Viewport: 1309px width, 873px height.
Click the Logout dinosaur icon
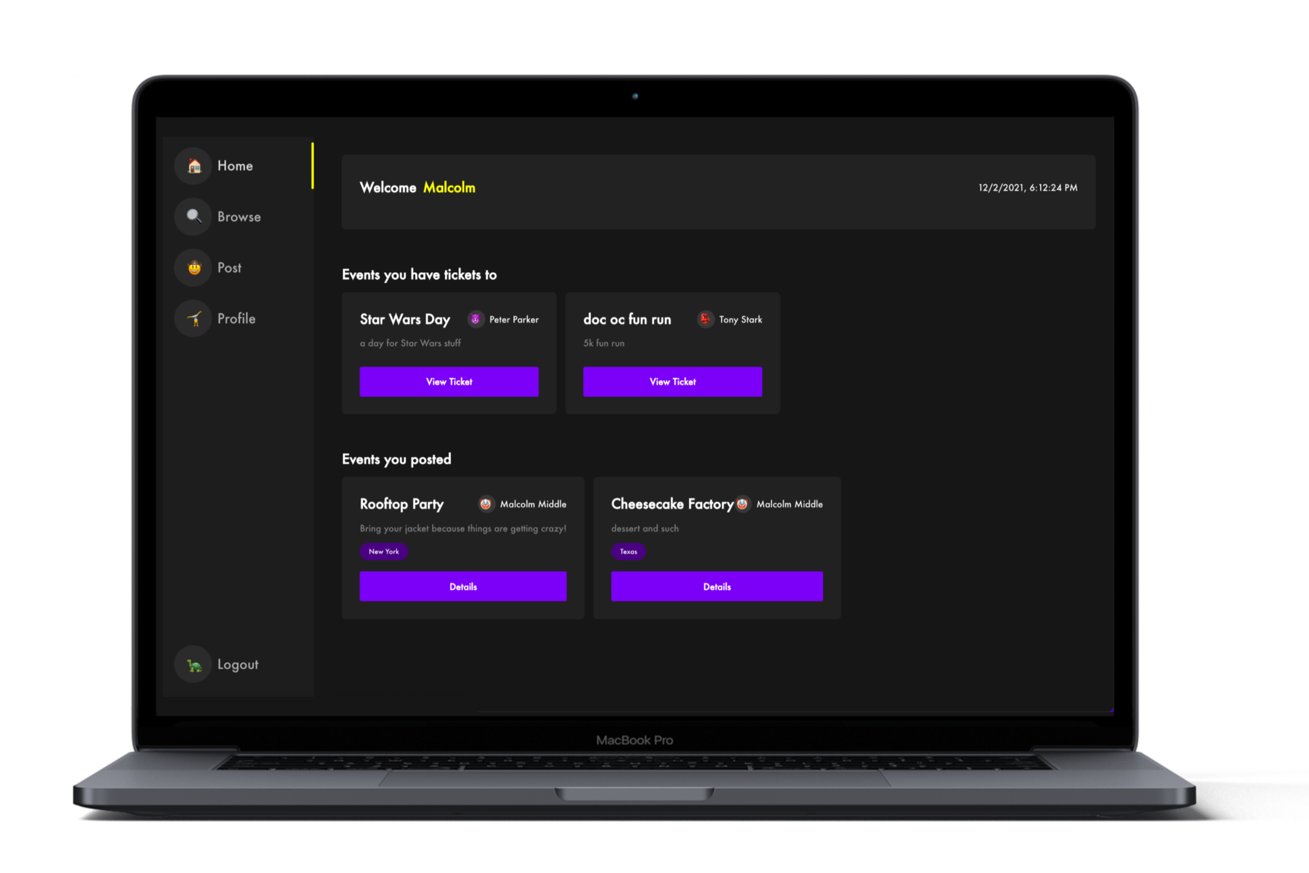point(194,665)
